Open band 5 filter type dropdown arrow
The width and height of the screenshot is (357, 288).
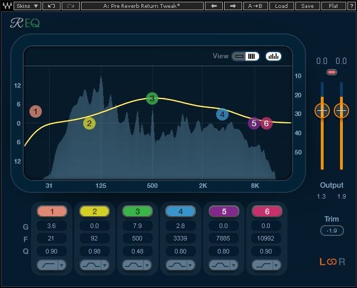point(234,265)
